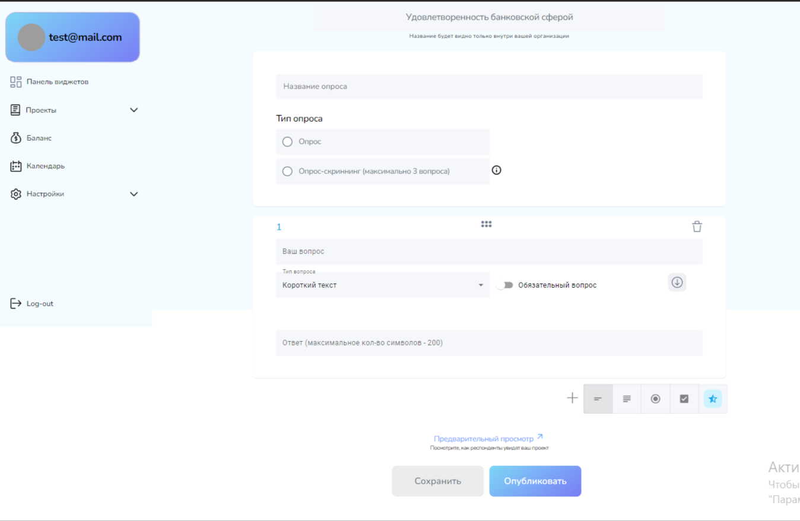The width and height of the screenshot is (800, 521).
Task: Add a star rating question
Action: pos(713,399)
